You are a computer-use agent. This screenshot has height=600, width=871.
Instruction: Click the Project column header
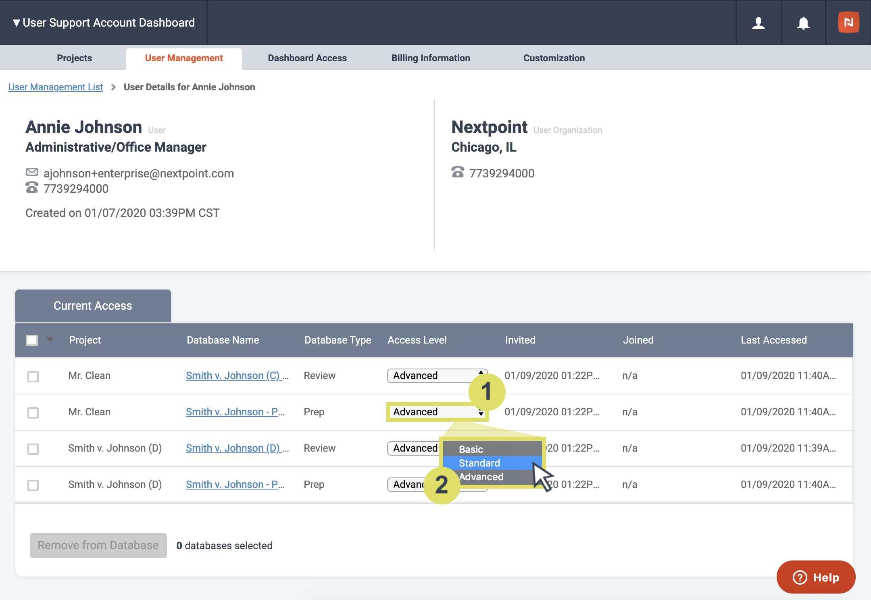[85, 340]
